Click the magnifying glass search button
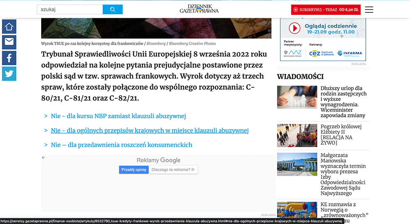This screenshot has height=224, width=411. (112, 9)
